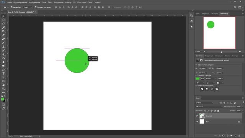Filter layers by pixel image icon
This screenshot has height=138, width=245.
pos(220,103)
